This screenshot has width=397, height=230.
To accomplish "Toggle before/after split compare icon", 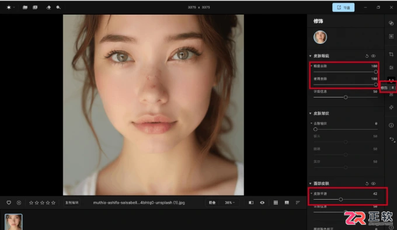I will (x=251, y=203).
